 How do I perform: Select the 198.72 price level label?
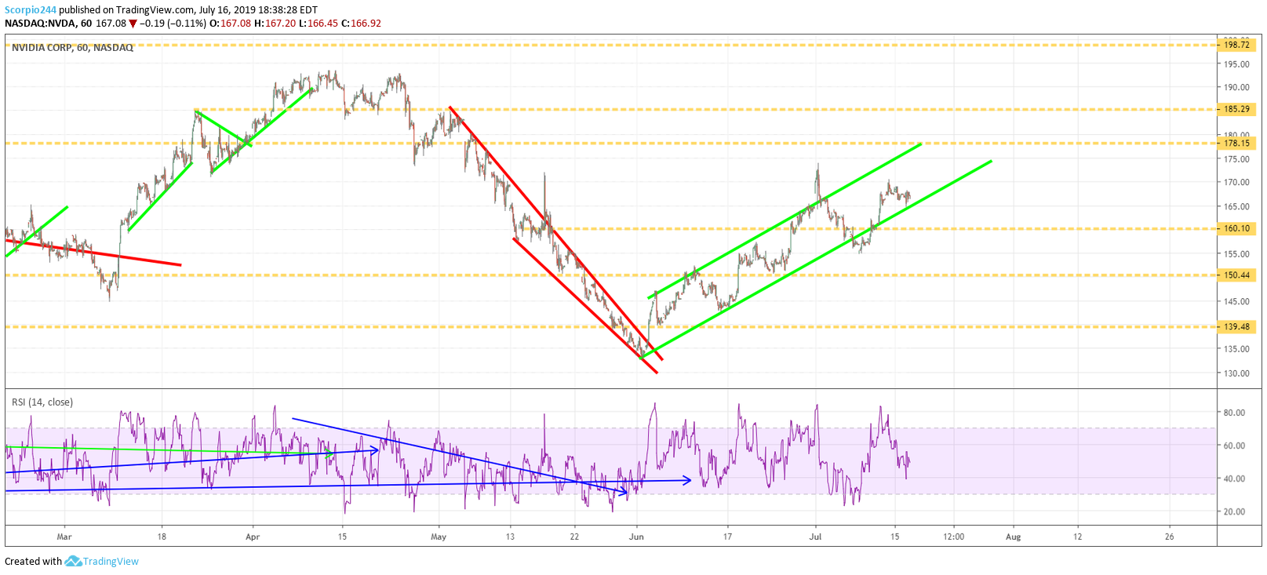[1237, 45]
